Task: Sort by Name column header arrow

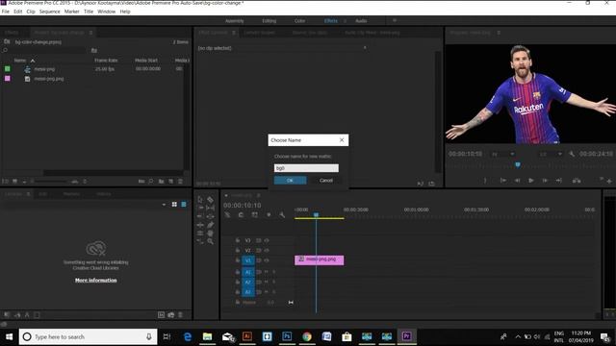Action: tap(33, 61)
